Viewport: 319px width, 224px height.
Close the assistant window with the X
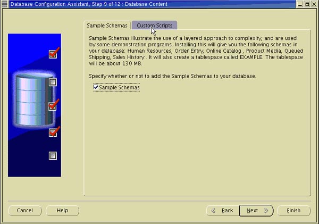point(314,4)
